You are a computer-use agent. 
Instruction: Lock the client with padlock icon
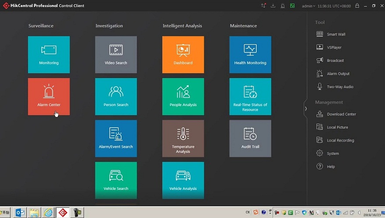click(x=357, y=6)
